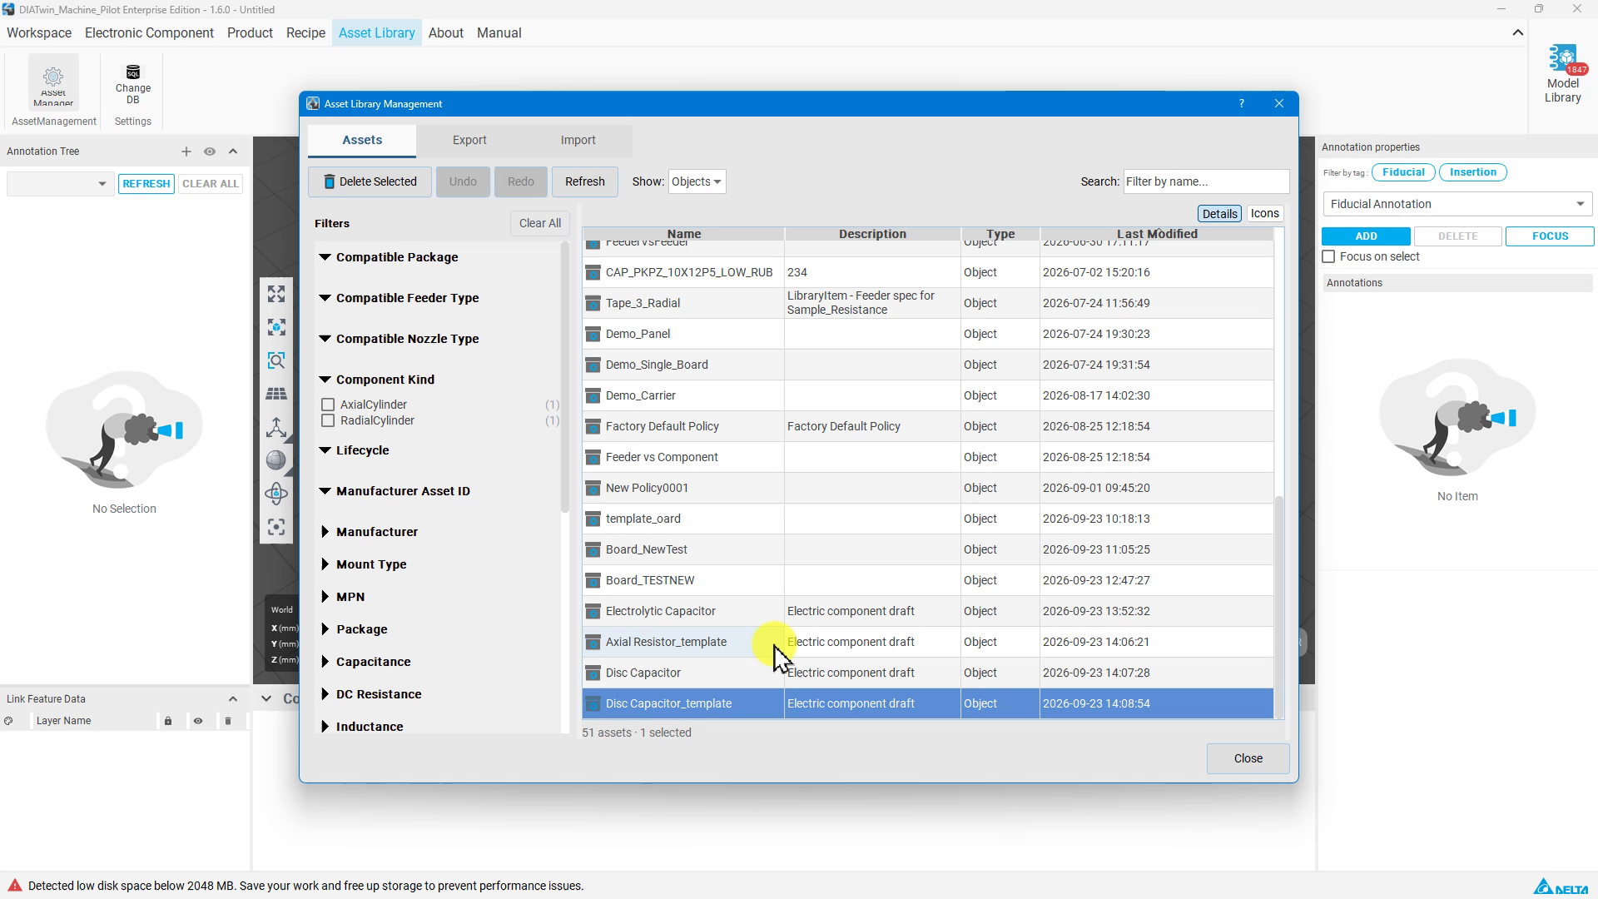Click the focus-on-object cube arrows icon

pos(276,327)
